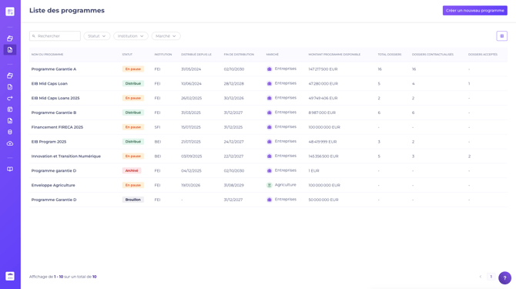Screen dimensions: 516x289
Task: Click the previous page arrow in pagination
Action: [x=481, y=277]
